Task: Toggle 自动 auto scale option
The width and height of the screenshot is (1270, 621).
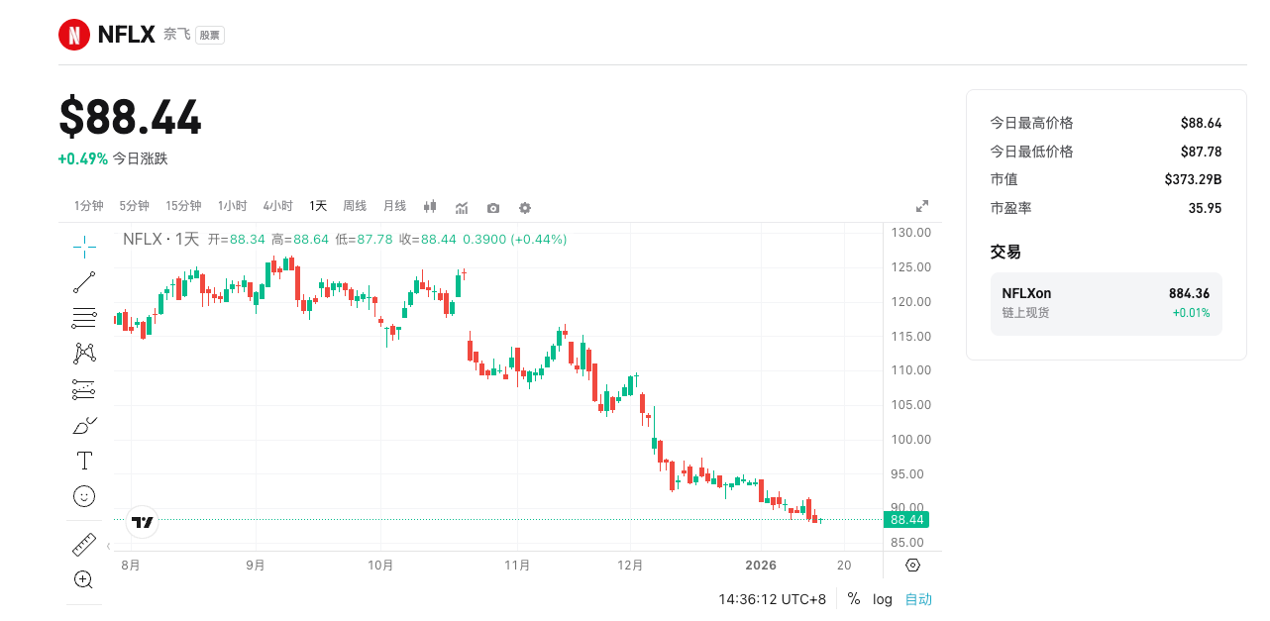Action: click(918, 599)
